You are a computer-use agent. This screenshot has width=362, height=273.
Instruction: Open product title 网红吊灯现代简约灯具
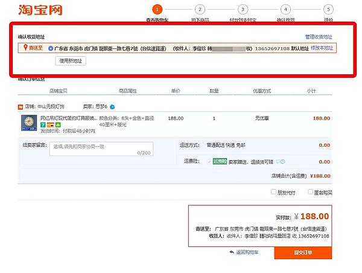pos(69,118)
